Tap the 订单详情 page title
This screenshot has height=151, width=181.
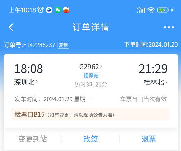tap(91, 27)
